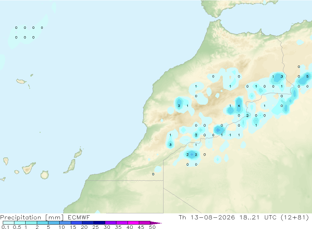
Task: Click the "30" legend tick label
Action: [107, 227]
